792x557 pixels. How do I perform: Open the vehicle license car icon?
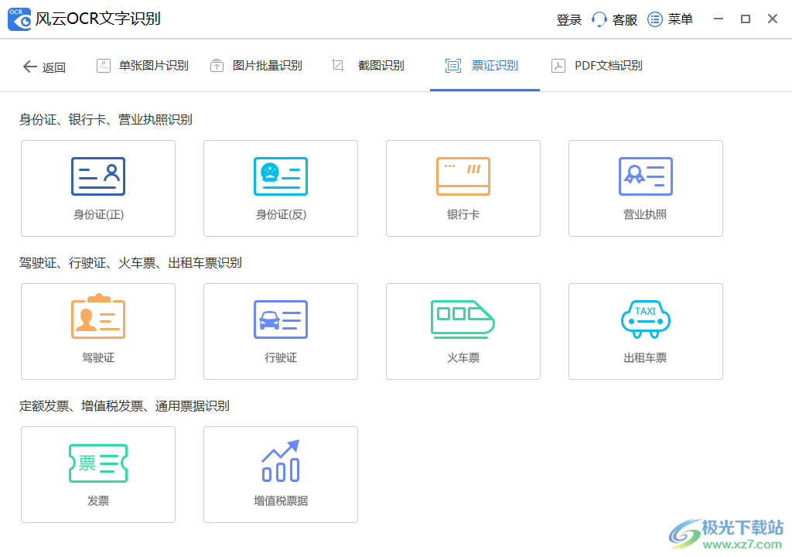[x=280, y=320]
